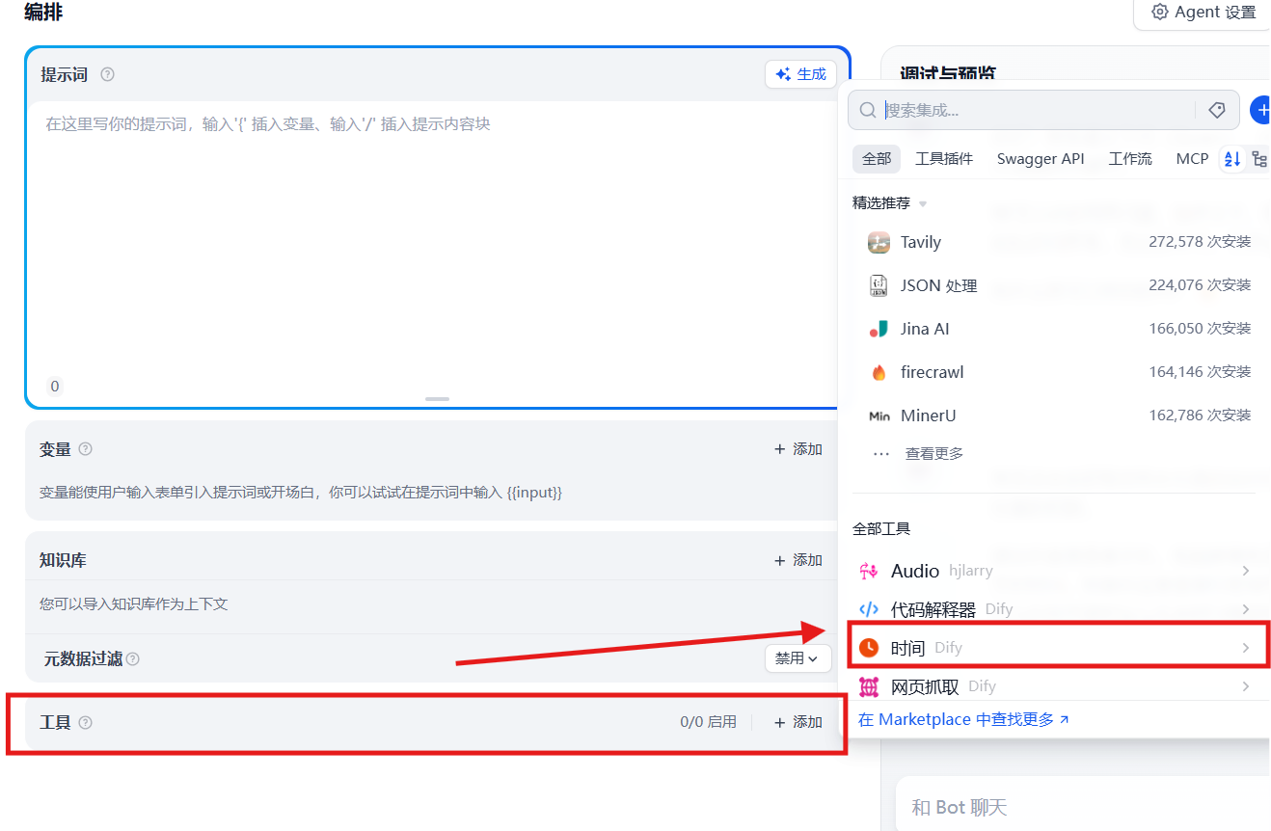Image resolution: width=1271 pixels, height=831 pixels.
Task: Click the Jina AI icon
Action: [x=879, y=329]
